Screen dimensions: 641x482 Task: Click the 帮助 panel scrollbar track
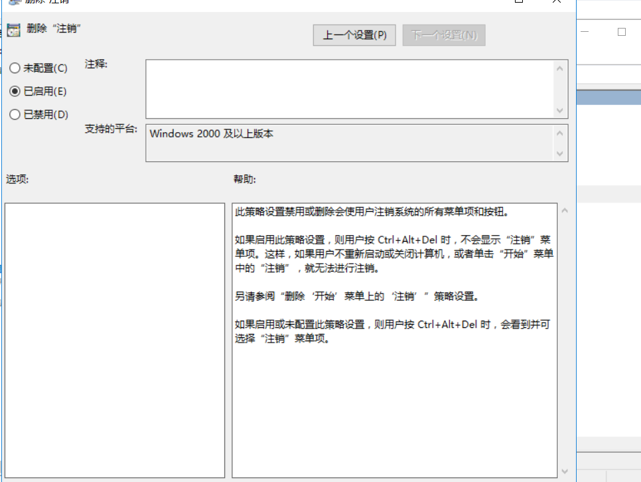coord(565,339)
